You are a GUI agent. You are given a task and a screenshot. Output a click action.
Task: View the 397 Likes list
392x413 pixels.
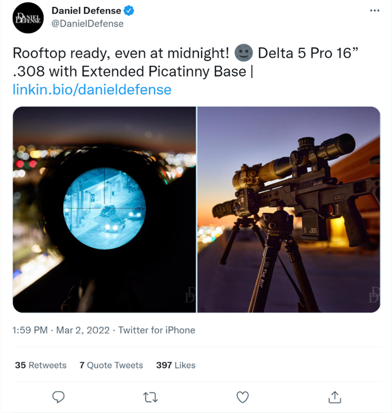(x=176, y=365)
